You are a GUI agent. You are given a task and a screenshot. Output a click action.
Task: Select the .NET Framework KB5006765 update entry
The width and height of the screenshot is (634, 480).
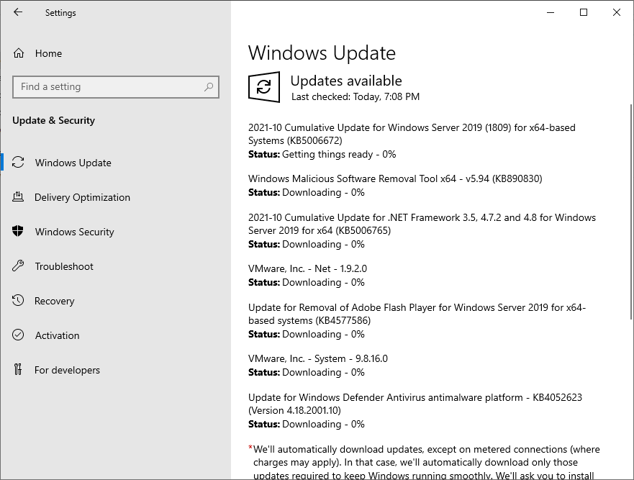coord(422,224)
